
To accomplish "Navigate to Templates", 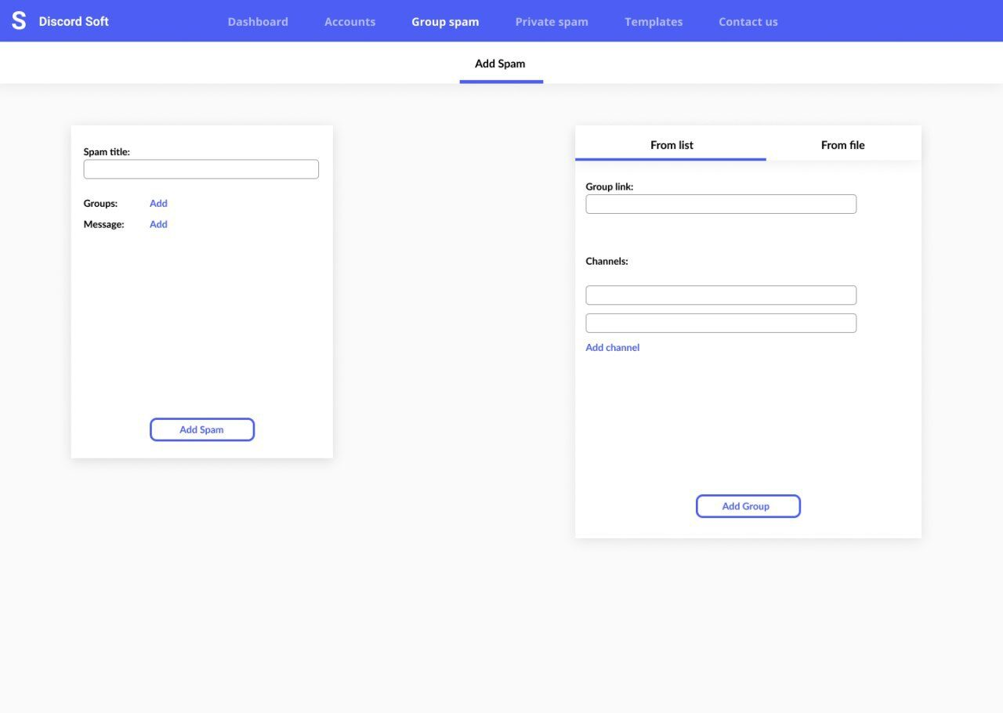I will 654,22.
